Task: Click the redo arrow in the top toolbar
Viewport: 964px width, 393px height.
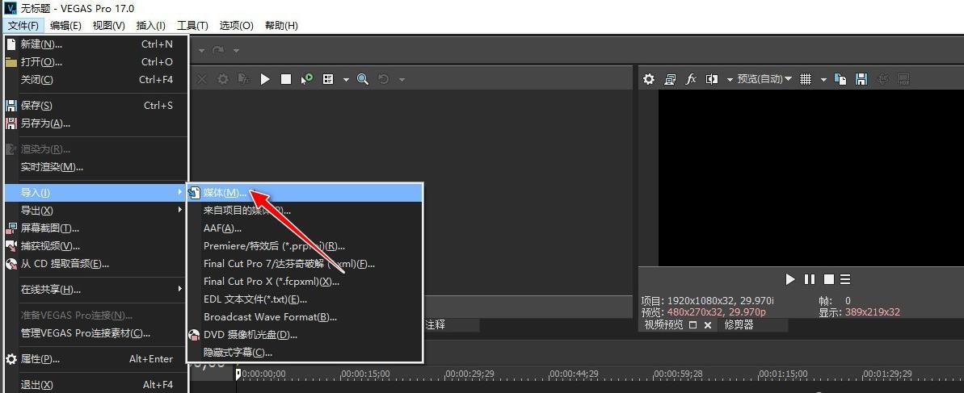Action: coord(217,50)
